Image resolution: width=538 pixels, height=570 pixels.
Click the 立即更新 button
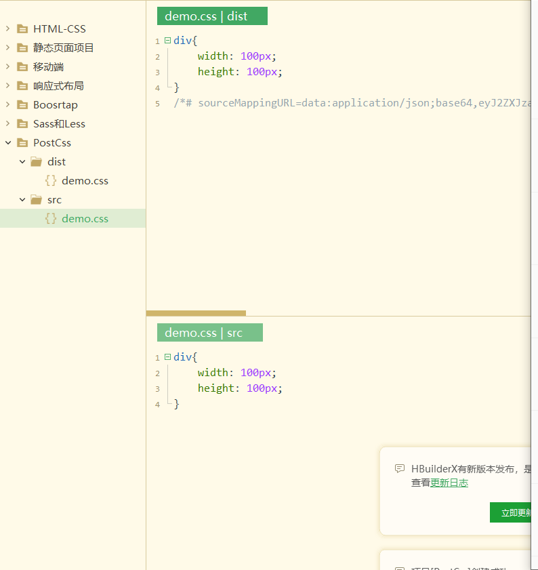511,512
